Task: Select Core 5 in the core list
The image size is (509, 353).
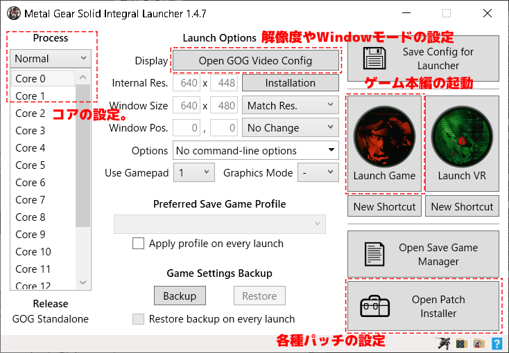Action: 43,165
